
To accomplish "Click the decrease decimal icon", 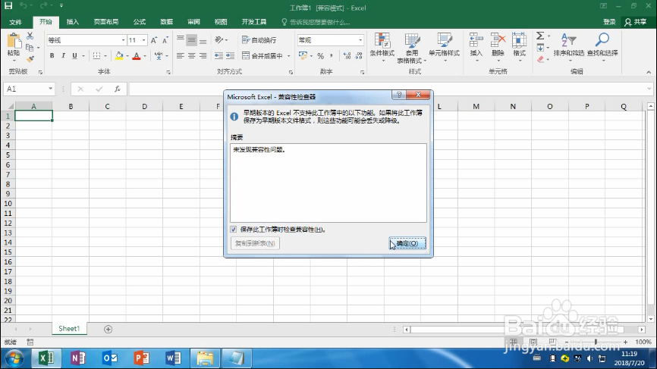I will [x=359, y=55].
